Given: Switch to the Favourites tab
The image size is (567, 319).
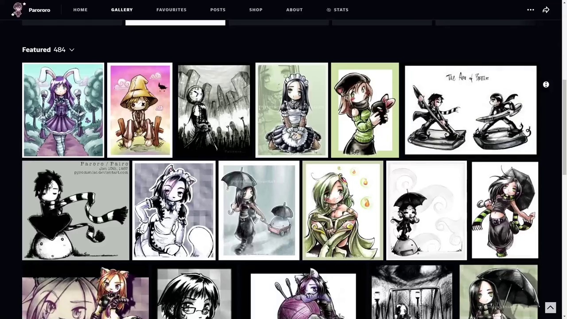Looking at the screenshot, I should 171,10.
